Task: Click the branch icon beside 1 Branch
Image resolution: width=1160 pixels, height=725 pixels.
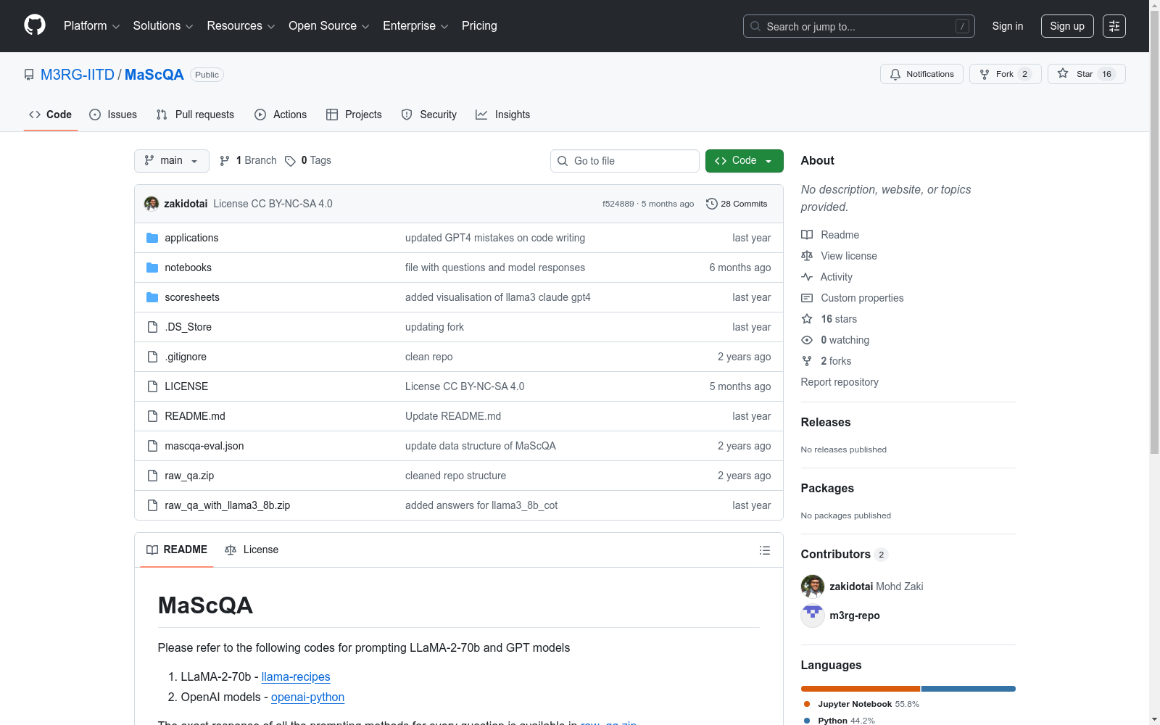Action: click(x=225, y=161)
